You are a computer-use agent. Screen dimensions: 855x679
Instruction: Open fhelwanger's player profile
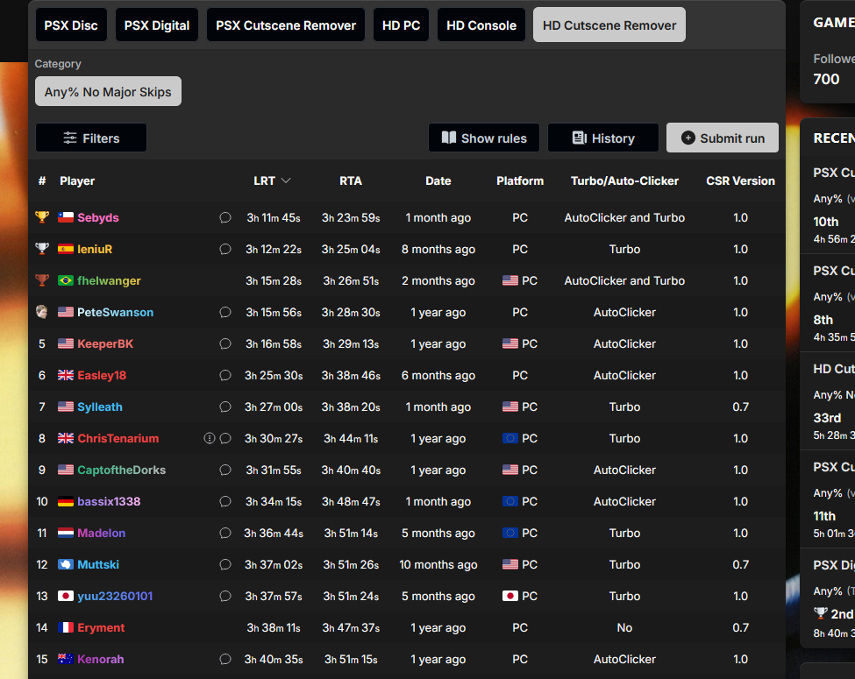tap(109, 280)
